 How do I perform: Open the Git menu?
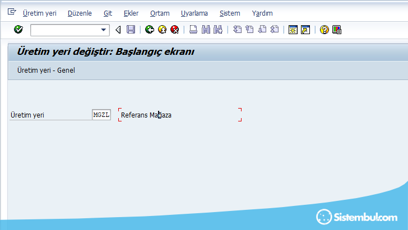pyautogui.click(x=108, y=13)
